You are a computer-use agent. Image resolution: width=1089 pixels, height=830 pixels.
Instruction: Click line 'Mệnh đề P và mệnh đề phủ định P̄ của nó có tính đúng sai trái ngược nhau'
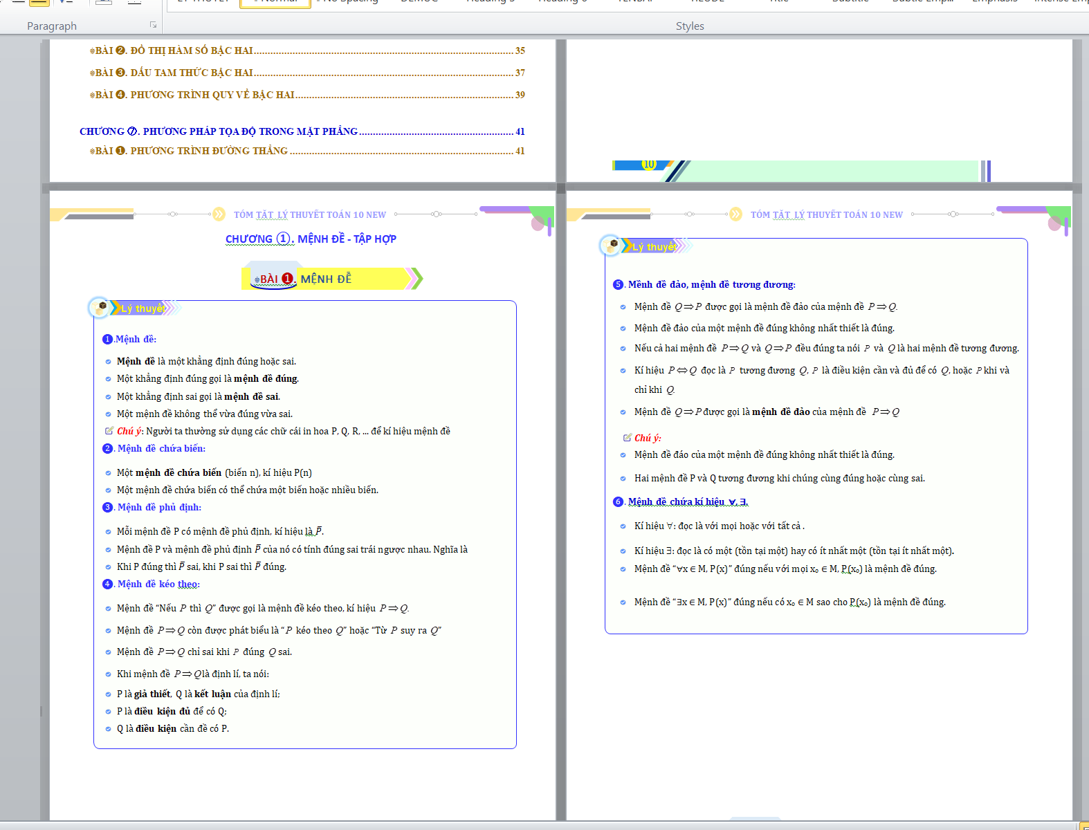[x=292, y=549]
